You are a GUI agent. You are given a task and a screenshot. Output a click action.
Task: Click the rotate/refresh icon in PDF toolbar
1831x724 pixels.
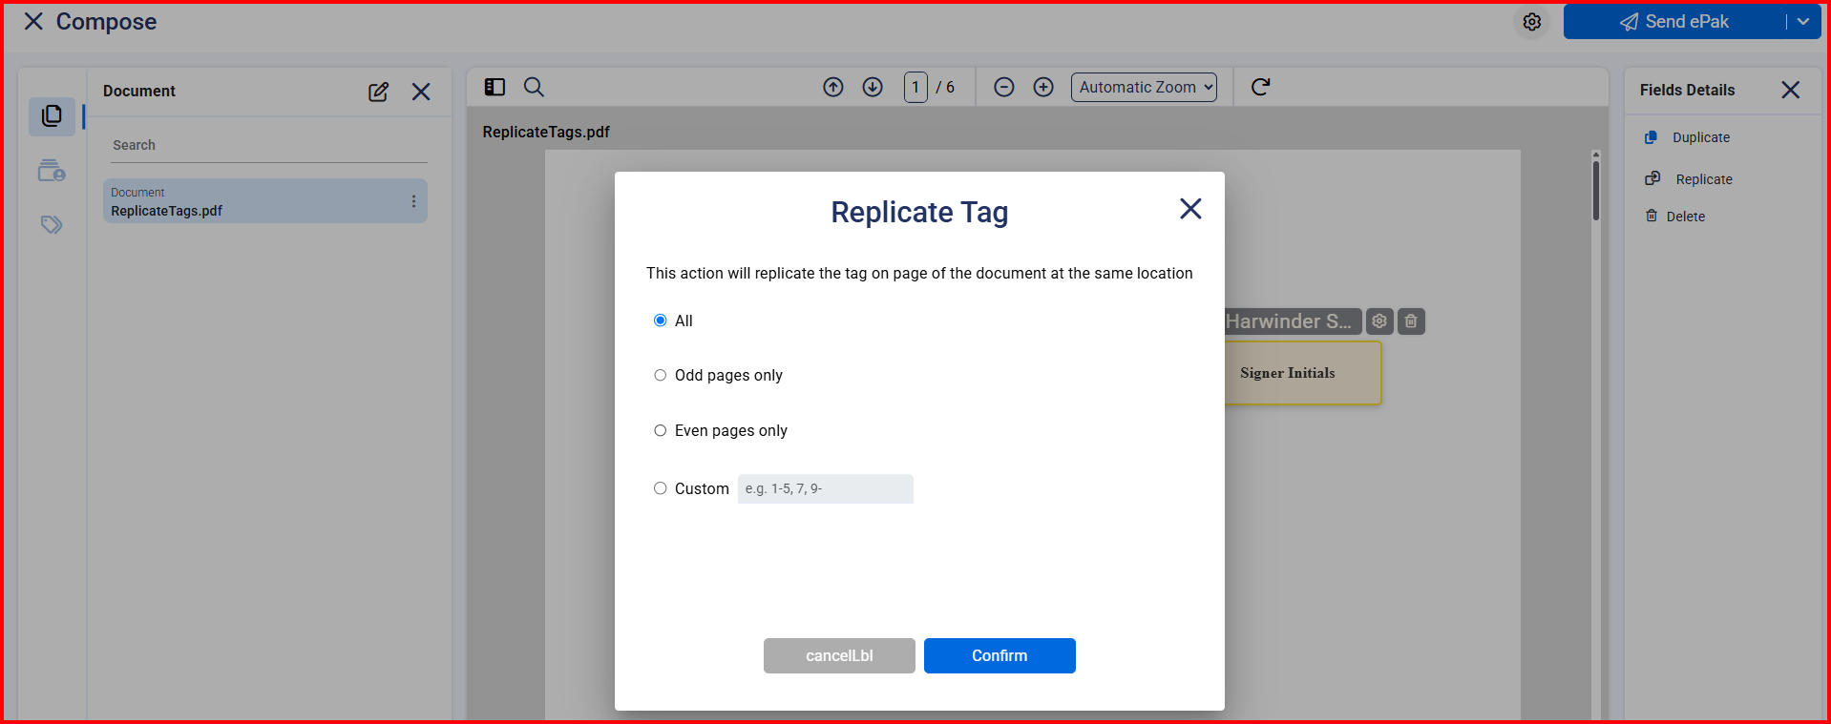click(x=1260, y=87)
